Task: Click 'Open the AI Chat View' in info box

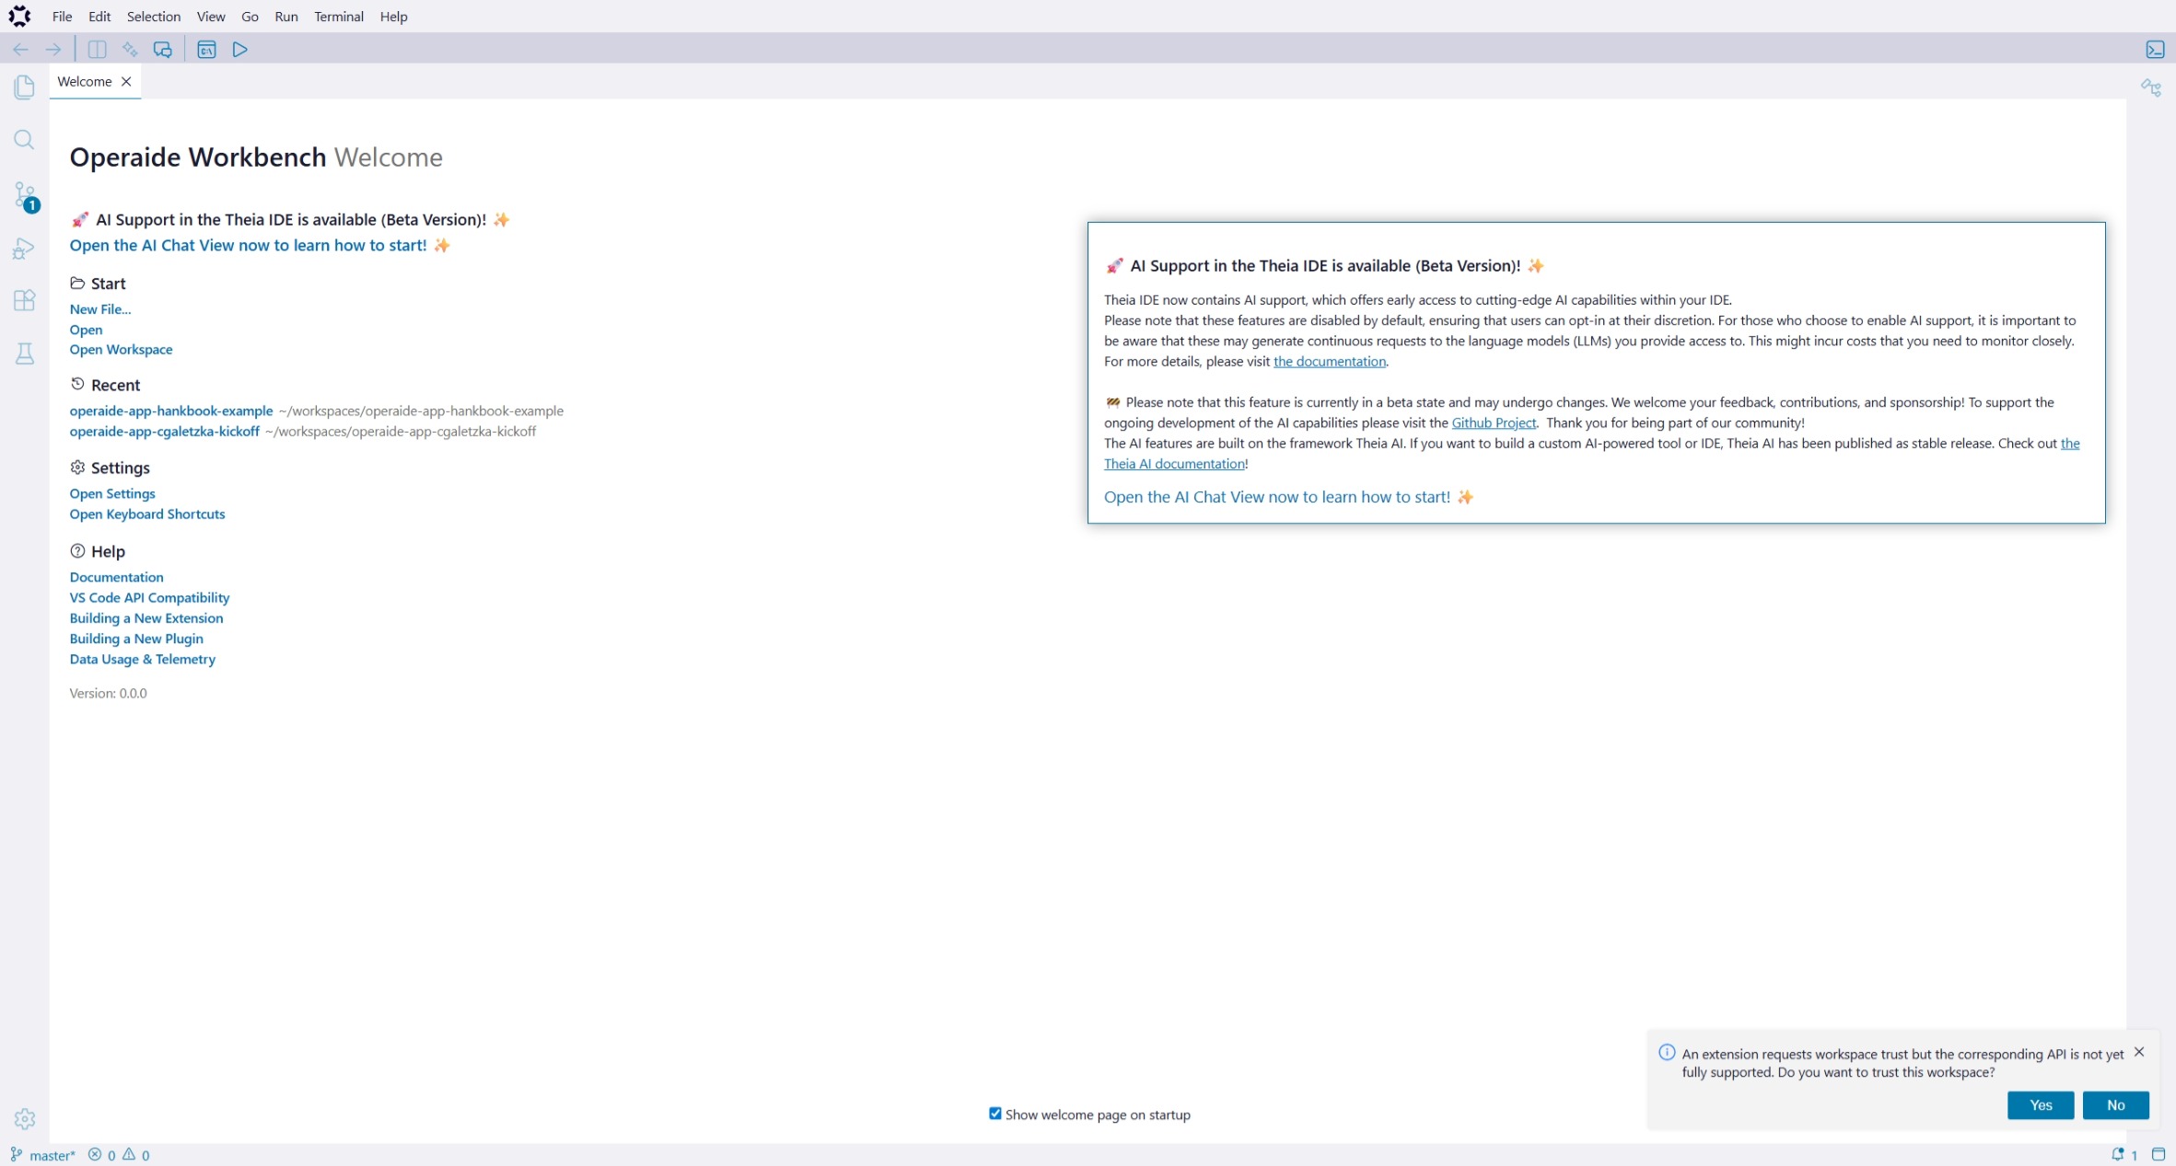Action: [x=1288, y=497]
